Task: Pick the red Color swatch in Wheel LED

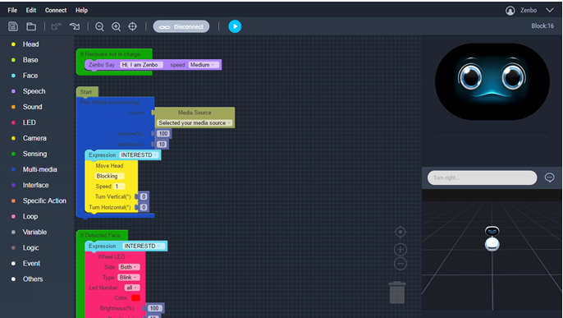Action: [135, 298]
